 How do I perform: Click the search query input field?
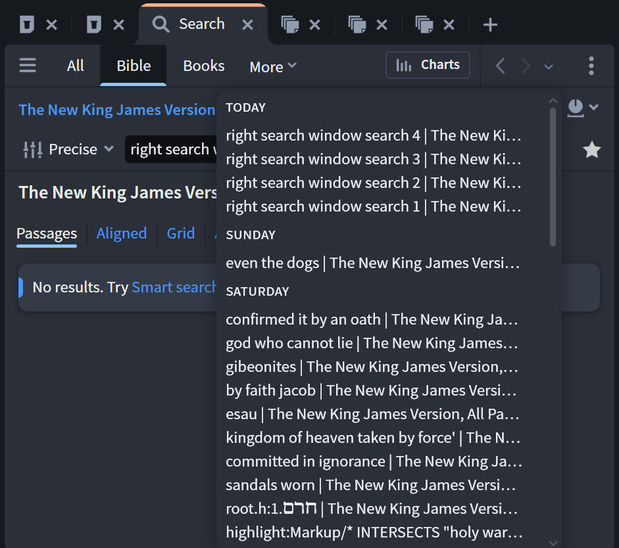coord(171,149)
